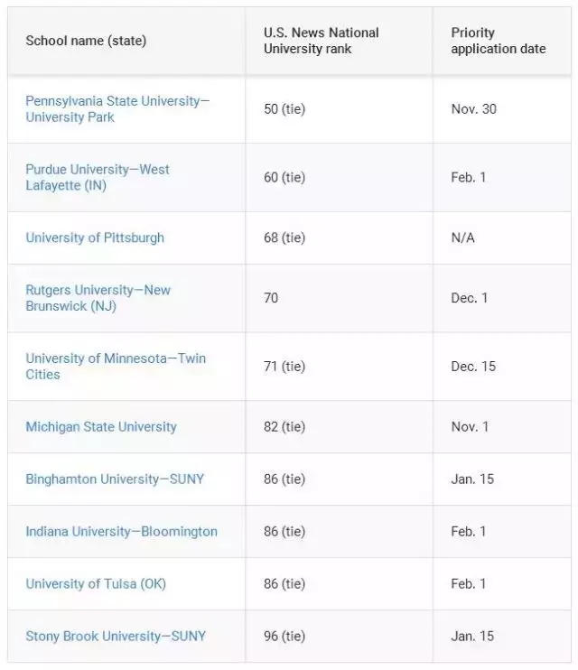Click the N/A priority date cell

(x=462, y=237)
